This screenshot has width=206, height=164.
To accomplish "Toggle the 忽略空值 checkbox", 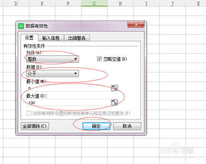I will (x=99, y=59).
